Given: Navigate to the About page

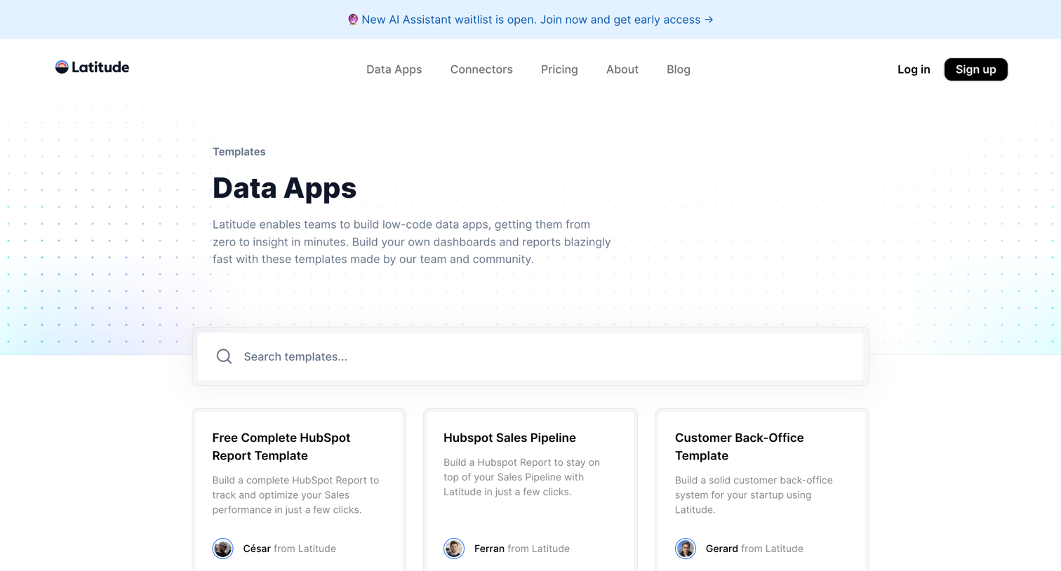Looking at the screenshot, I should [622, 69].
